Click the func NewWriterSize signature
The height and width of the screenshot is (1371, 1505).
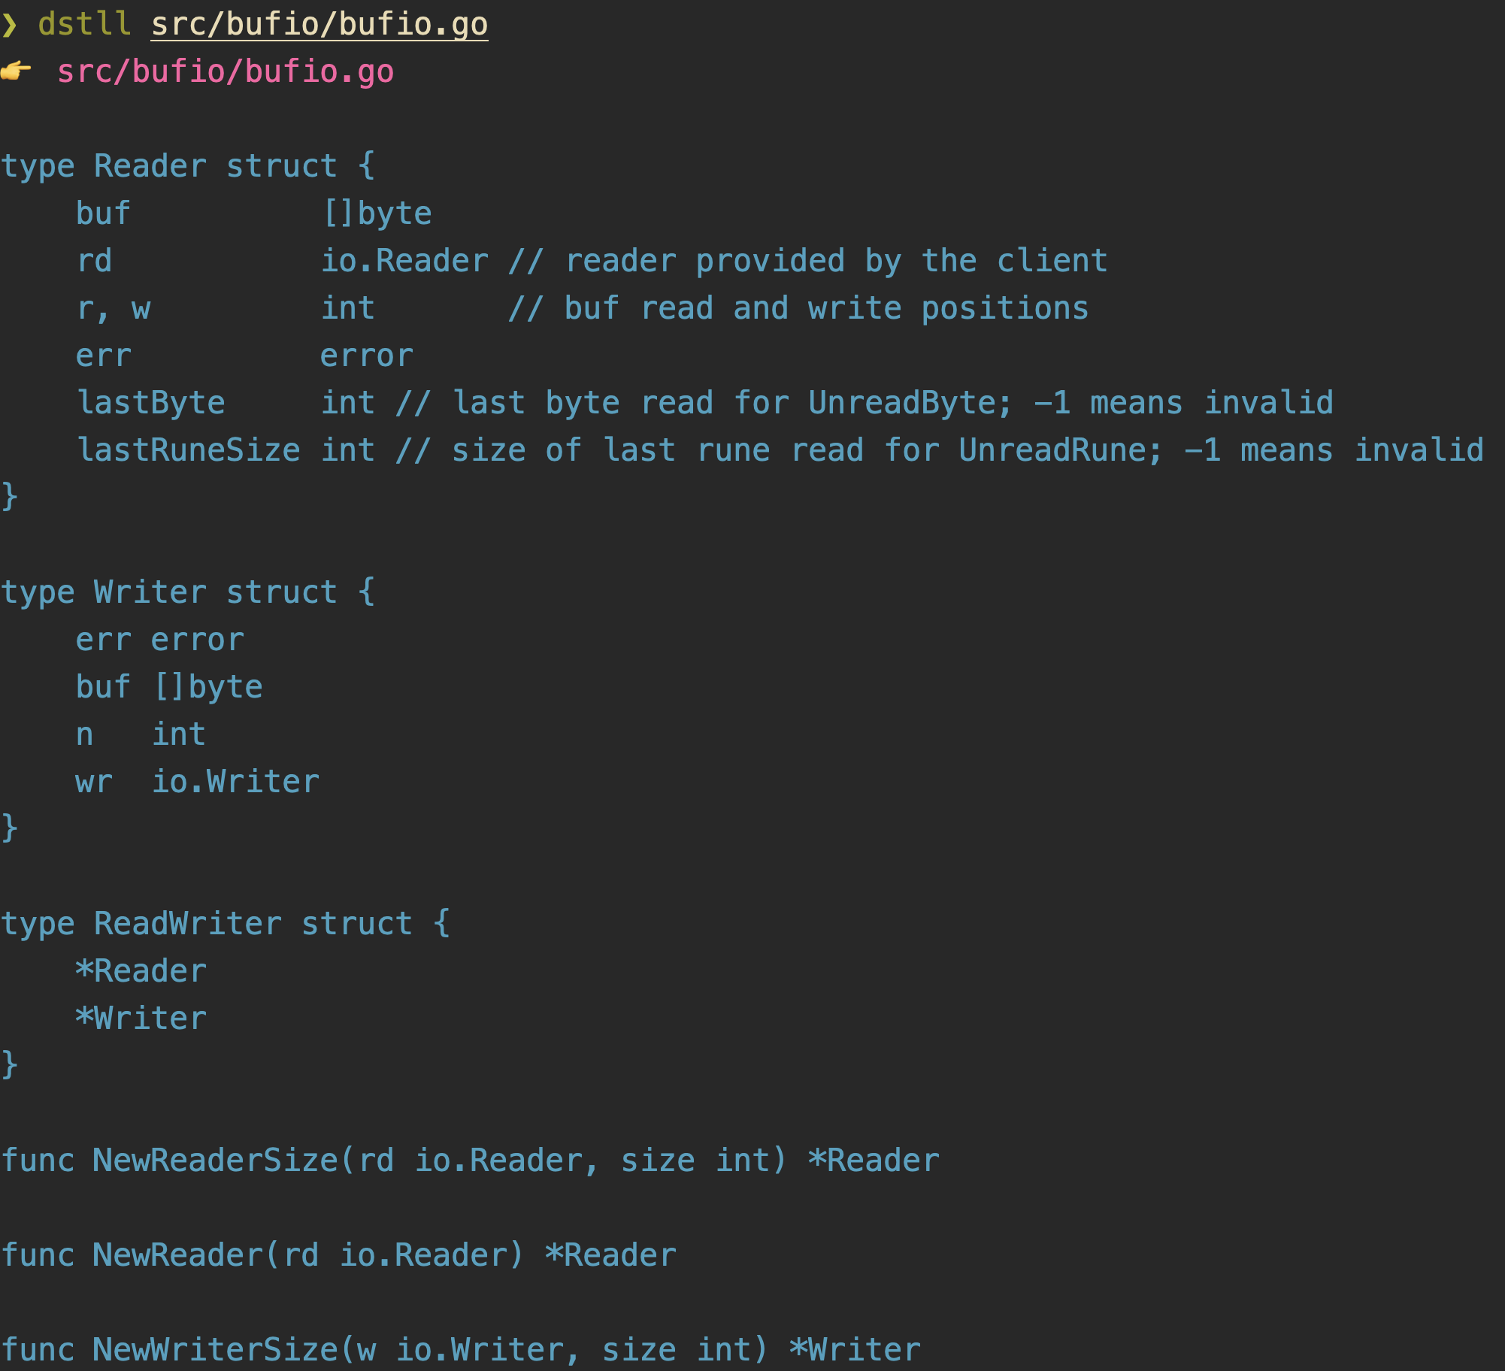click(461, 1350)
